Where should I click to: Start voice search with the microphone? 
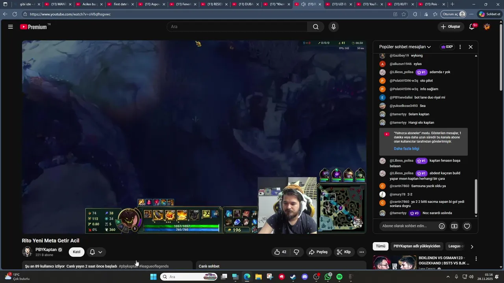[x=334, y=27]
